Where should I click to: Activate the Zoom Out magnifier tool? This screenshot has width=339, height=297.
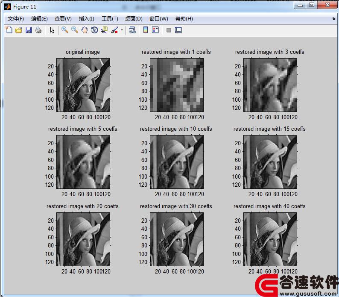75,30
